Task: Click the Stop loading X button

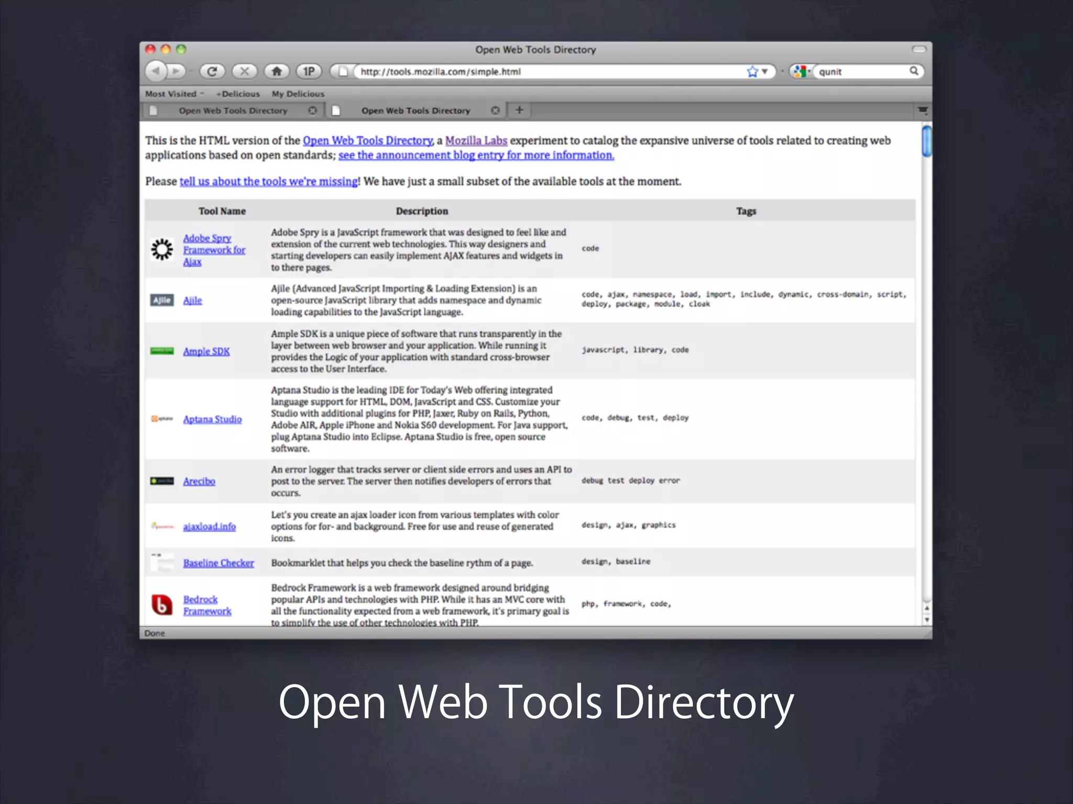Action: 244,71
